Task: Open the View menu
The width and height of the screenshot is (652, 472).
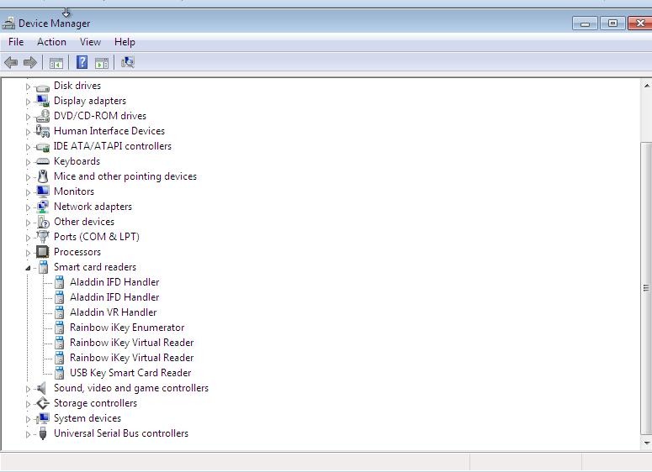Action: pyautogui.click(x=90, y=42)
